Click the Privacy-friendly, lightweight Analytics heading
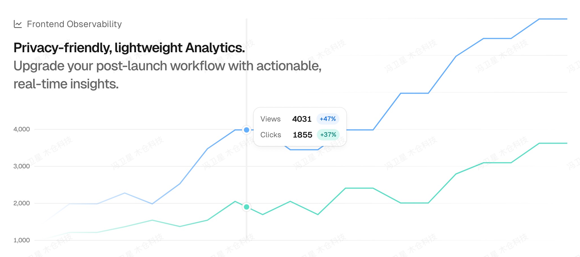580x257 pixels. (x=129, y=48)
